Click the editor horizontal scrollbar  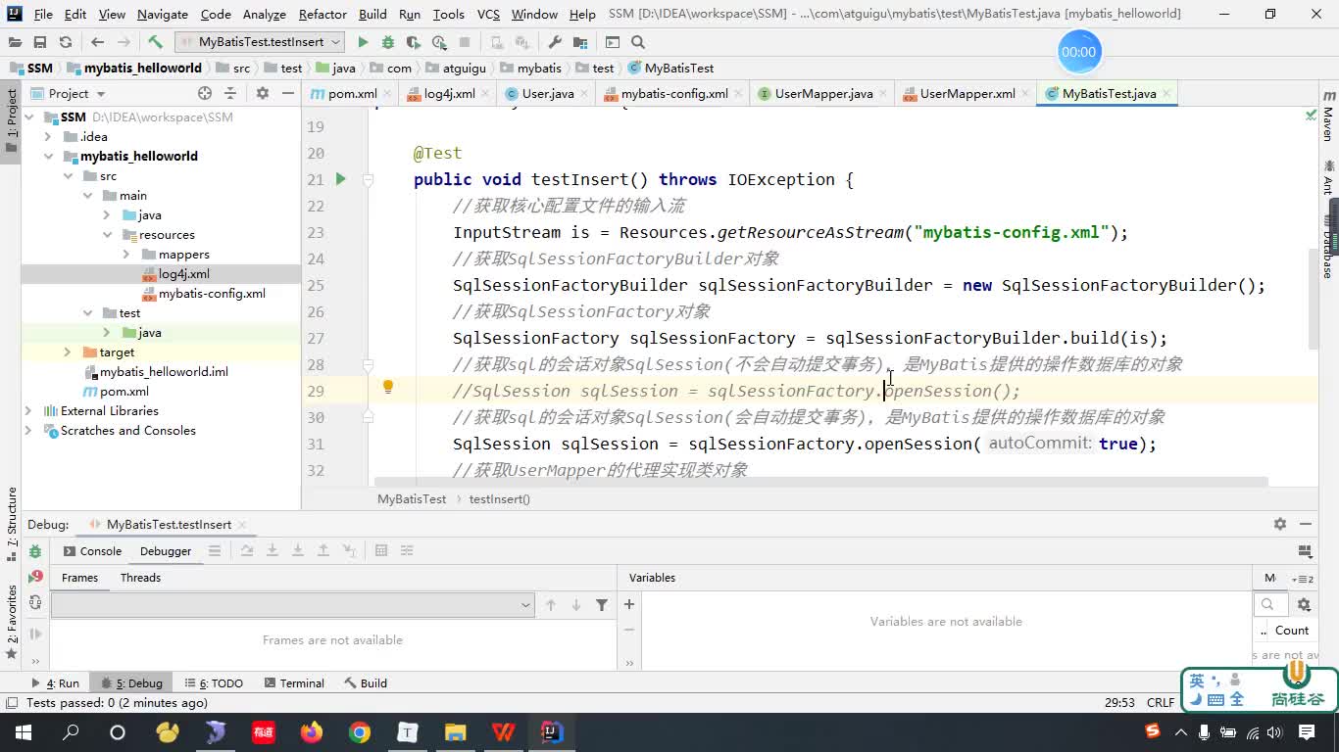tap(821, 482)
